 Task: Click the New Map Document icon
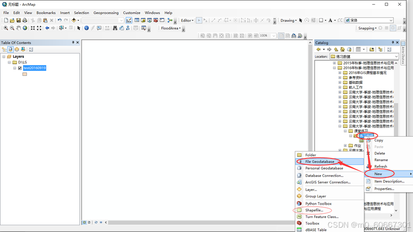[6, 20]
